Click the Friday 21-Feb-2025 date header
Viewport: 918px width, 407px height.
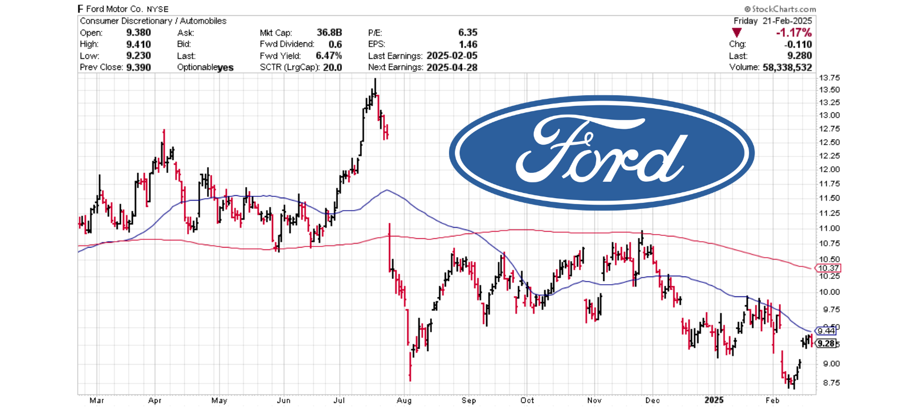(773, 21)
